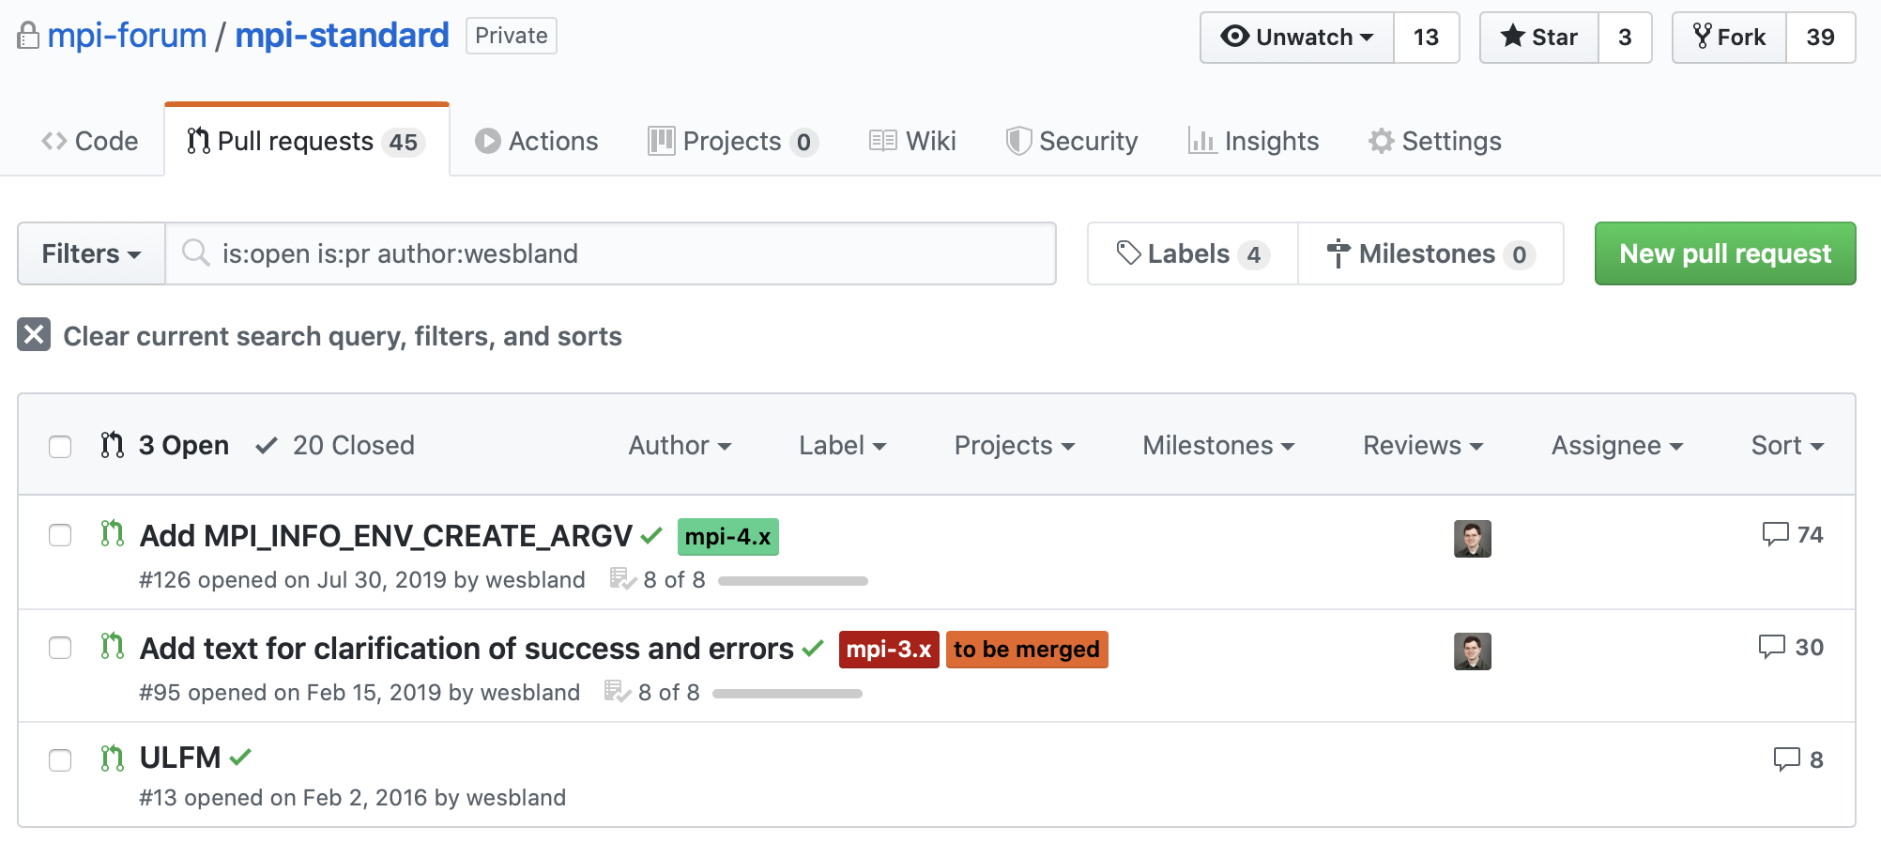Open comments bubble showing 74
Image resolution: width=1881 pixels, height=858 pixels.
point(1792,534)
